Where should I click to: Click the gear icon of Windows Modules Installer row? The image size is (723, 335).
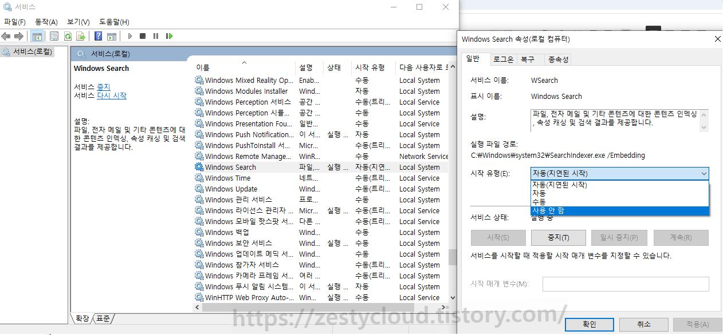tap(199, 91)
